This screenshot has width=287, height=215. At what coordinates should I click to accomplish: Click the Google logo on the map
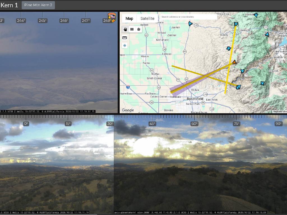[128, 110]
